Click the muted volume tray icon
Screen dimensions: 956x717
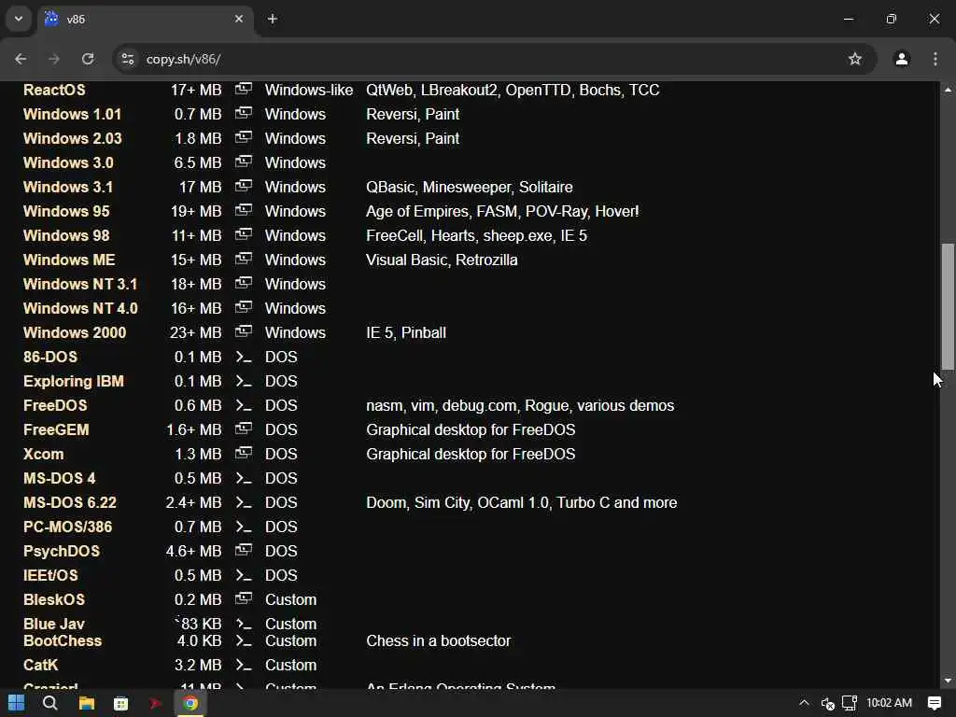tap(827, 703)
